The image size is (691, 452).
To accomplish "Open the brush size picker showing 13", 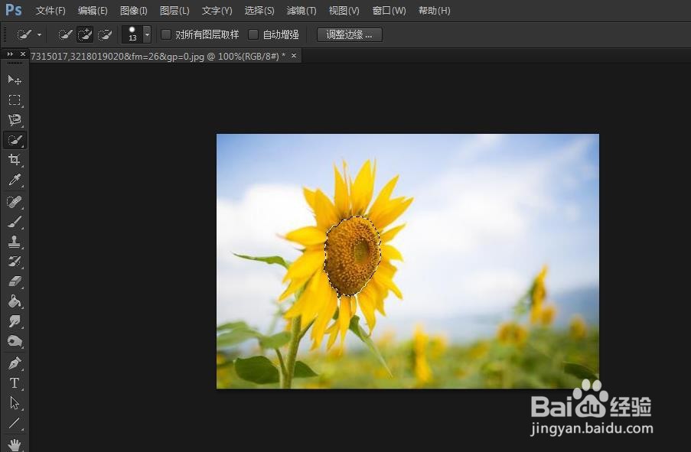I will (145, 34).
